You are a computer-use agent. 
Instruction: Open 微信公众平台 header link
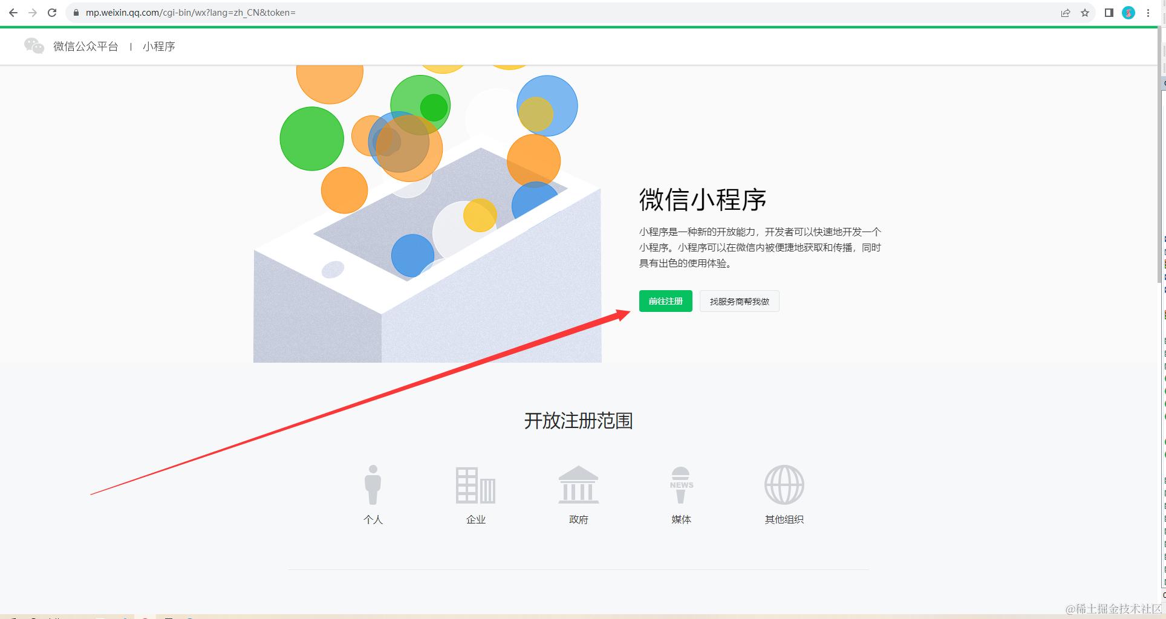coord(86,47)
